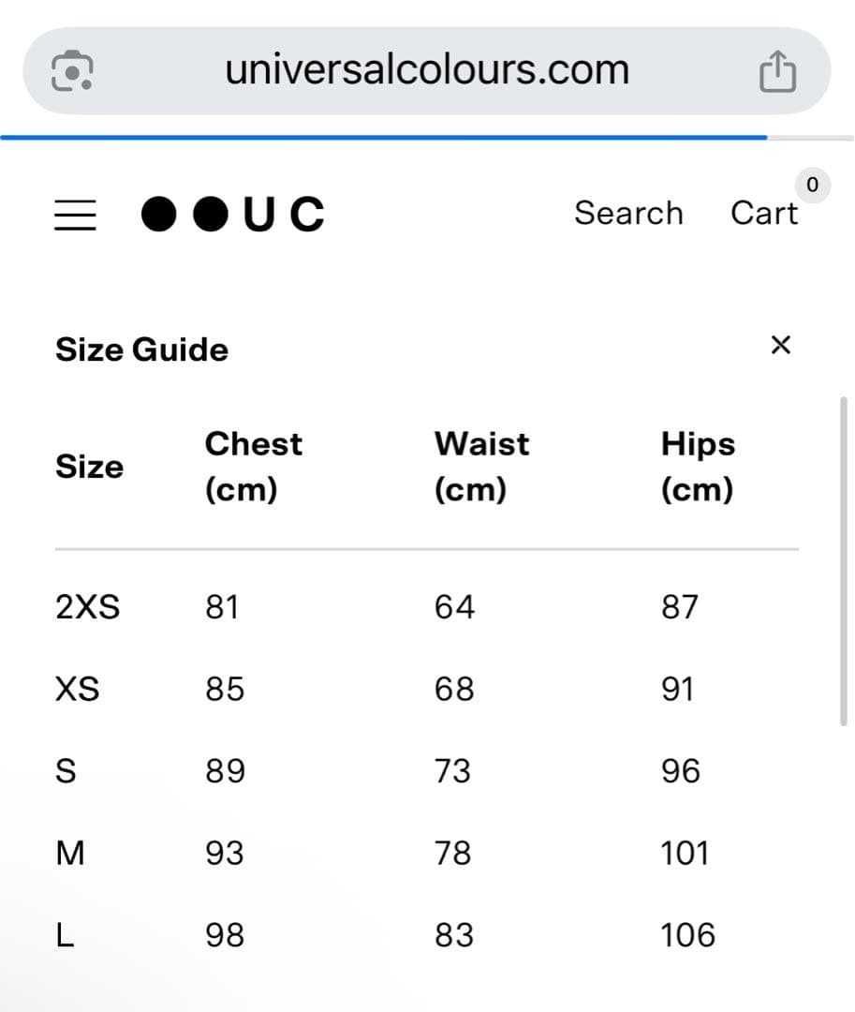855x1012 pixels.
Task: Click the XS size row label
Action: coord(78,690)
